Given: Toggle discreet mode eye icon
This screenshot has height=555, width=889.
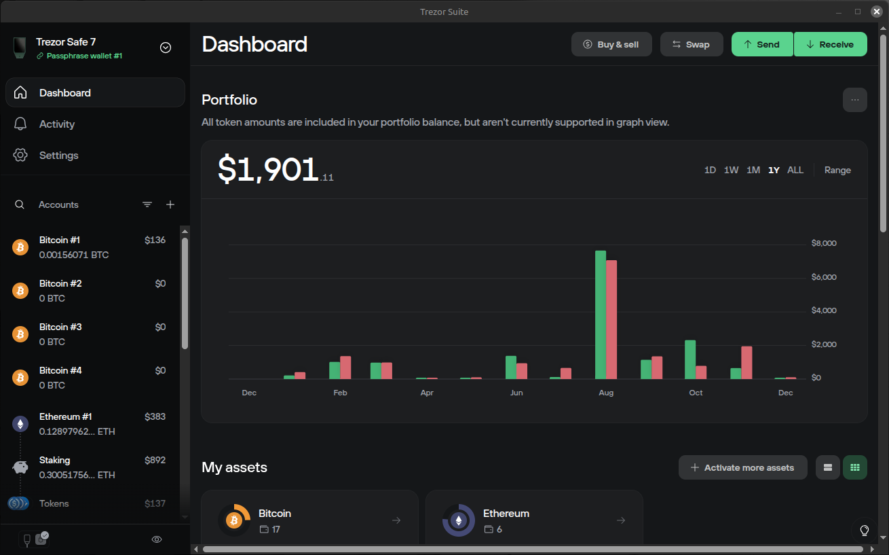Looking at the screenshot, I should pos(157,539).
